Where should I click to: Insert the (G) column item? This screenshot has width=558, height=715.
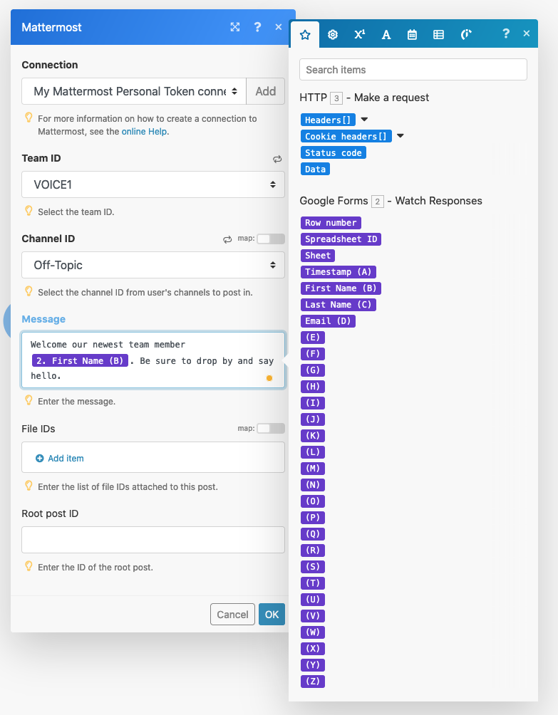(x=313, y=370)
